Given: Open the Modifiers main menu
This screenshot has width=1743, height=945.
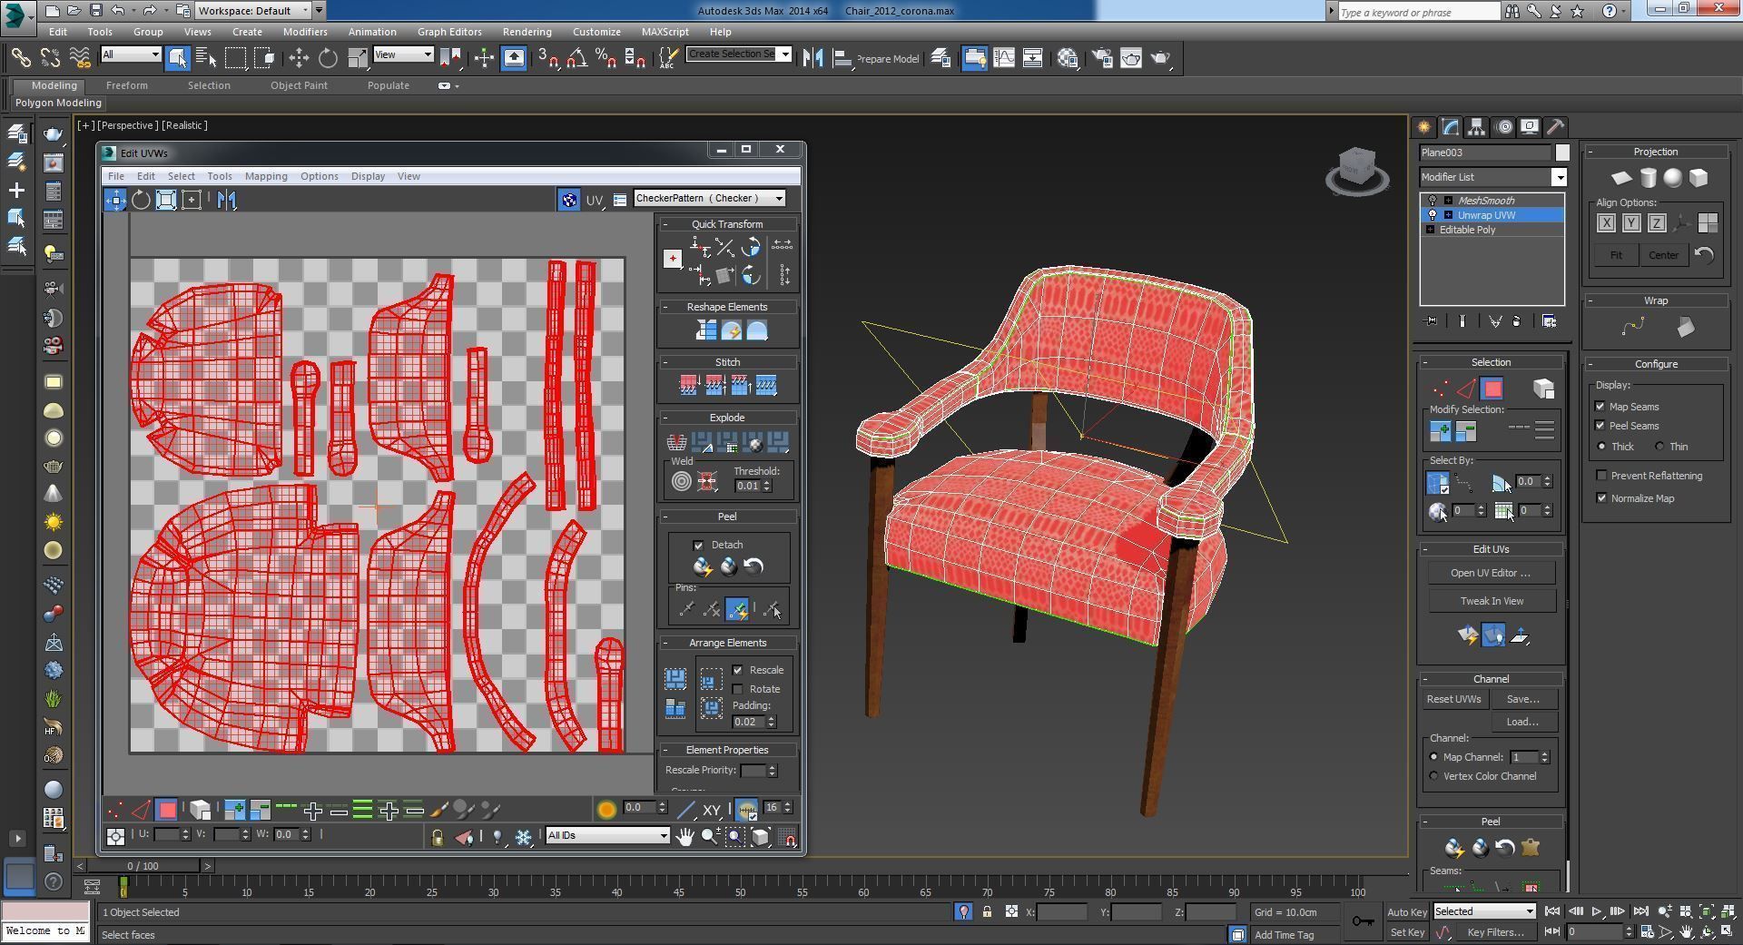Looking at the screenshot, I should (305, 32).
